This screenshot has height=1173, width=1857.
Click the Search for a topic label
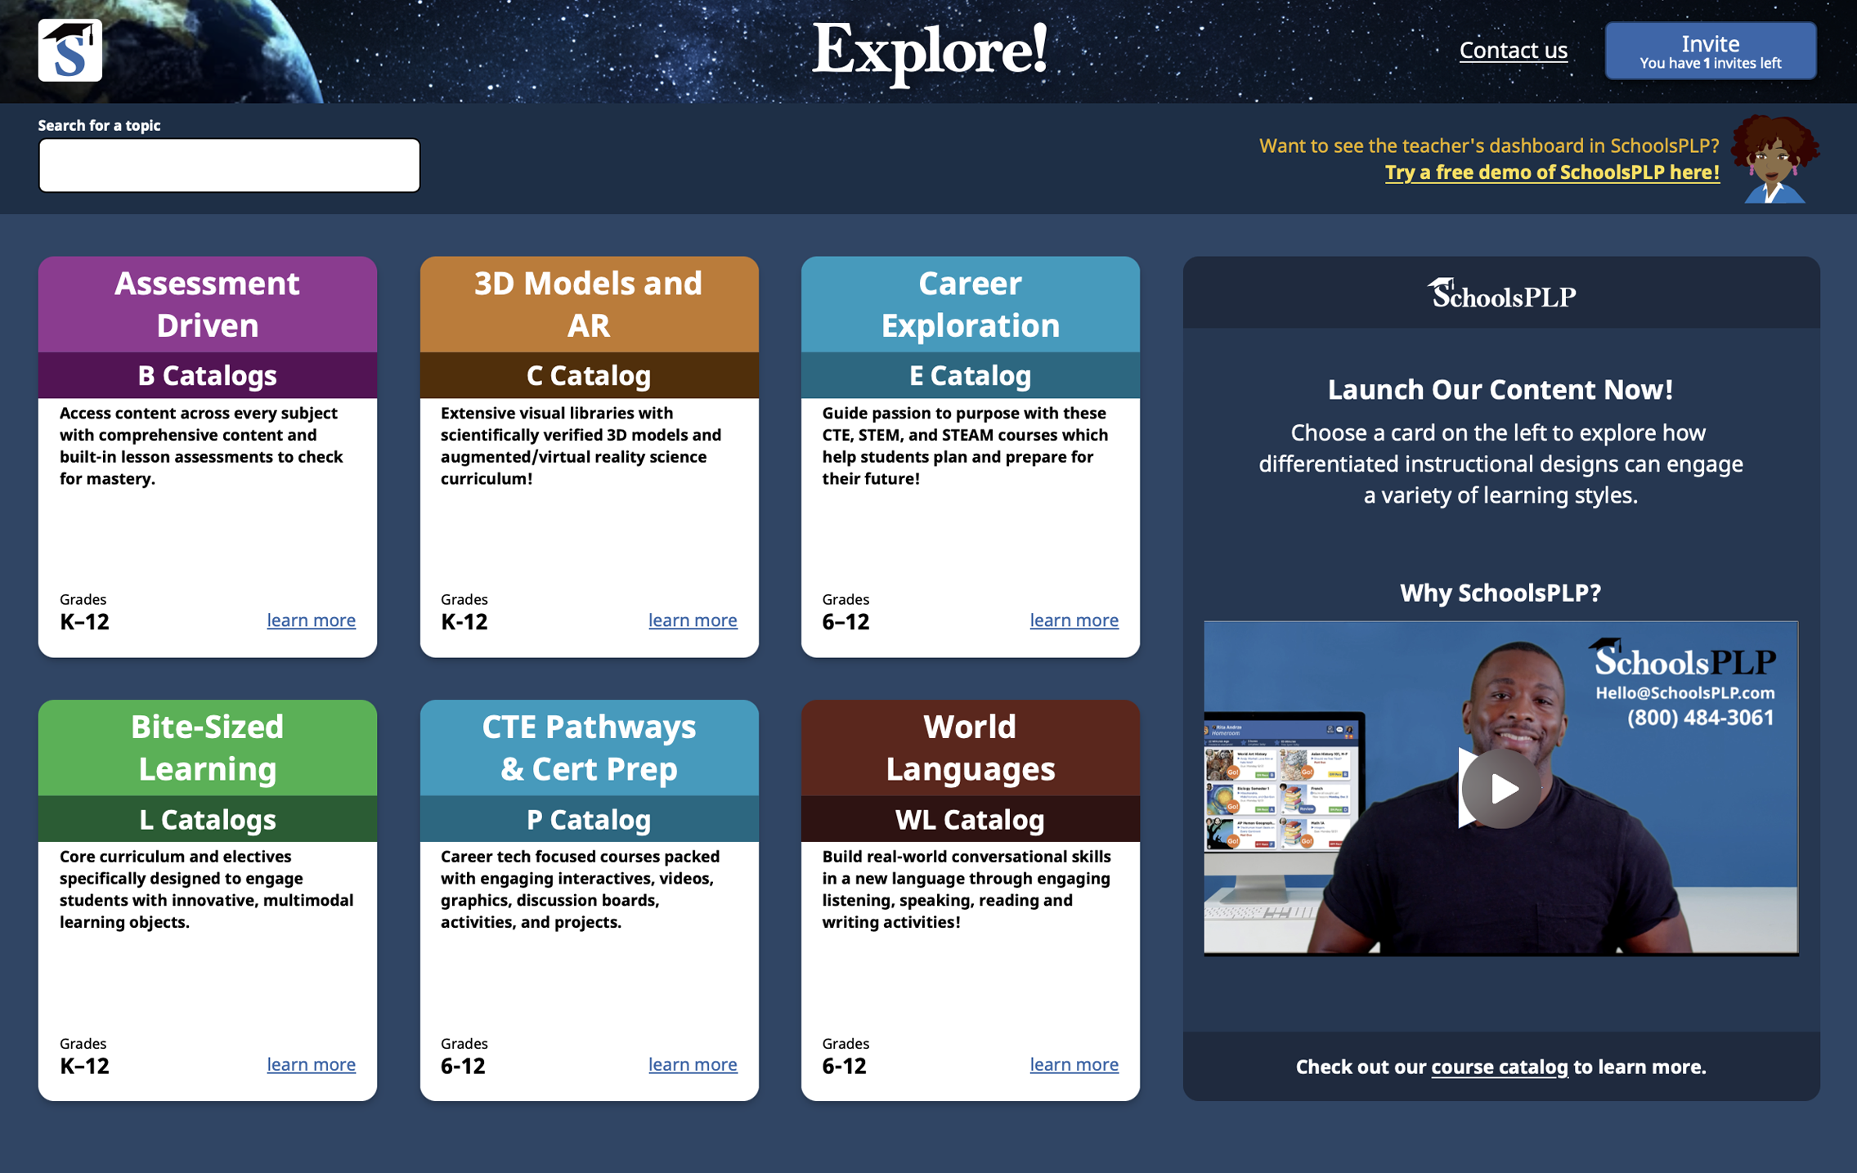(x=99, y=125)
